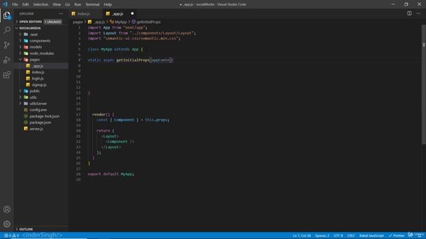
Task: Change the UTF-8 file encoding
Action: [338, 236]
